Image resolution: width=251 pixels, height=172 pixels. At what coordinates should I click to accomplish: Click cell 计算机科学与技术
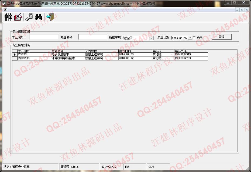point(68,58)
